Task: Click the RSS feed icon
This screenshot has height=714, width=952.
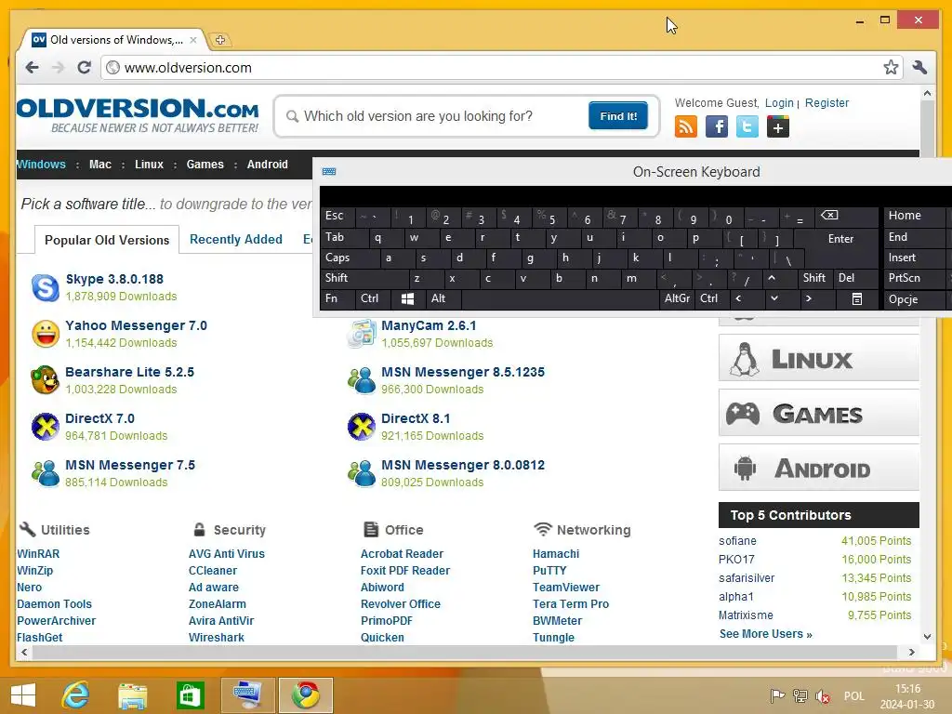Action: tap(685, 126)
